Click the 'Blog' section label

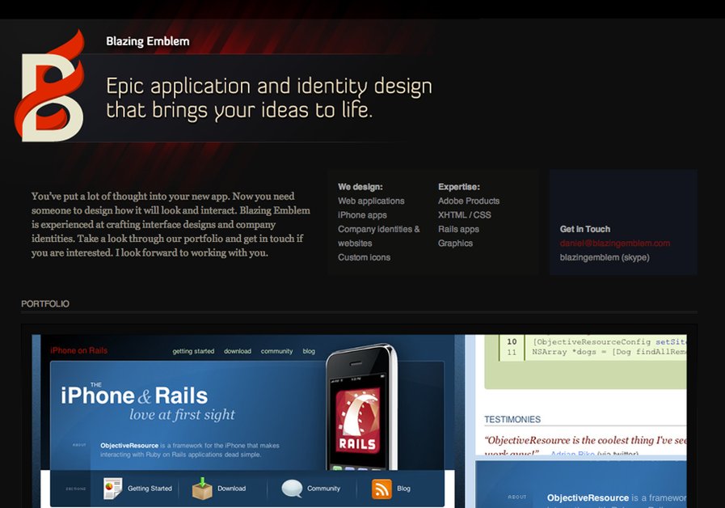click(403, 489)
